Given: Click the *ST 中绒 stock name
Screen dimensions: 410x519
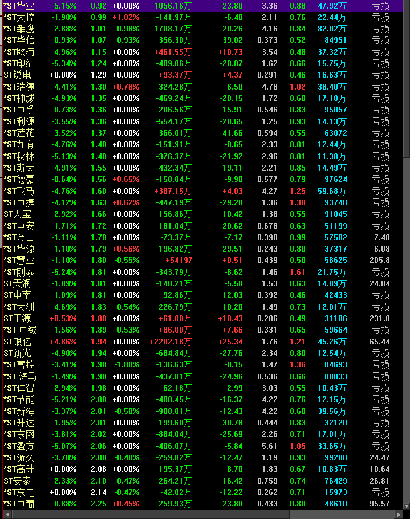Looking at the screenshot, I should [x=20, y=330].
